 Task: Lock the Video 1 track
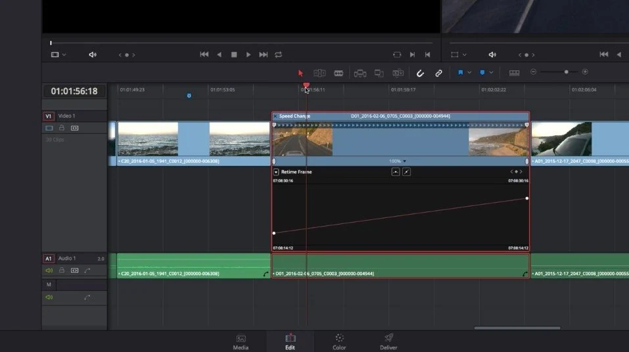point(62,127)
